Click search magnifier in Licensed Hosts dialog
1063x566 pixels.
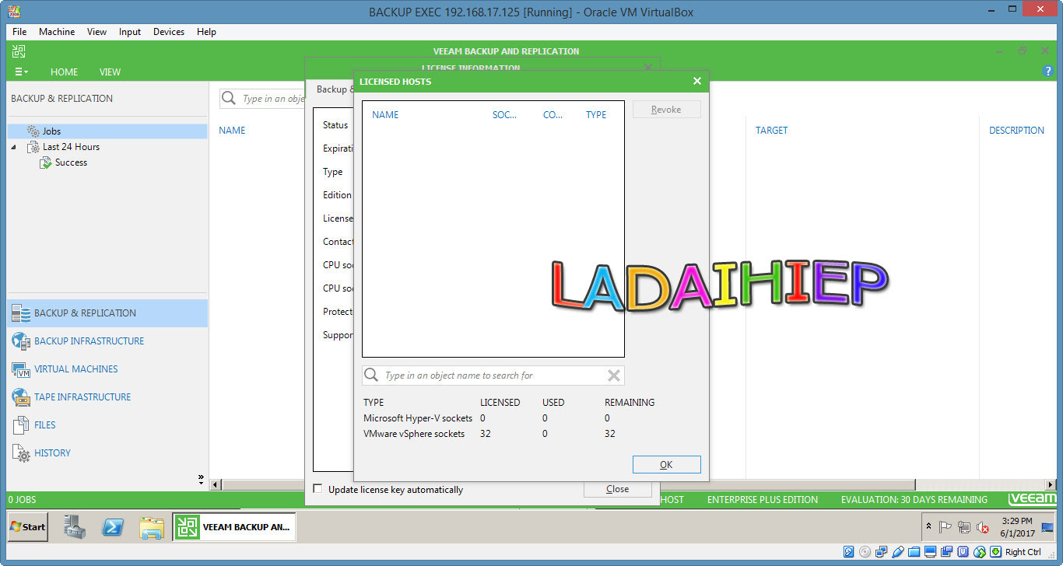pyautogui.click(x=372, y=376)
